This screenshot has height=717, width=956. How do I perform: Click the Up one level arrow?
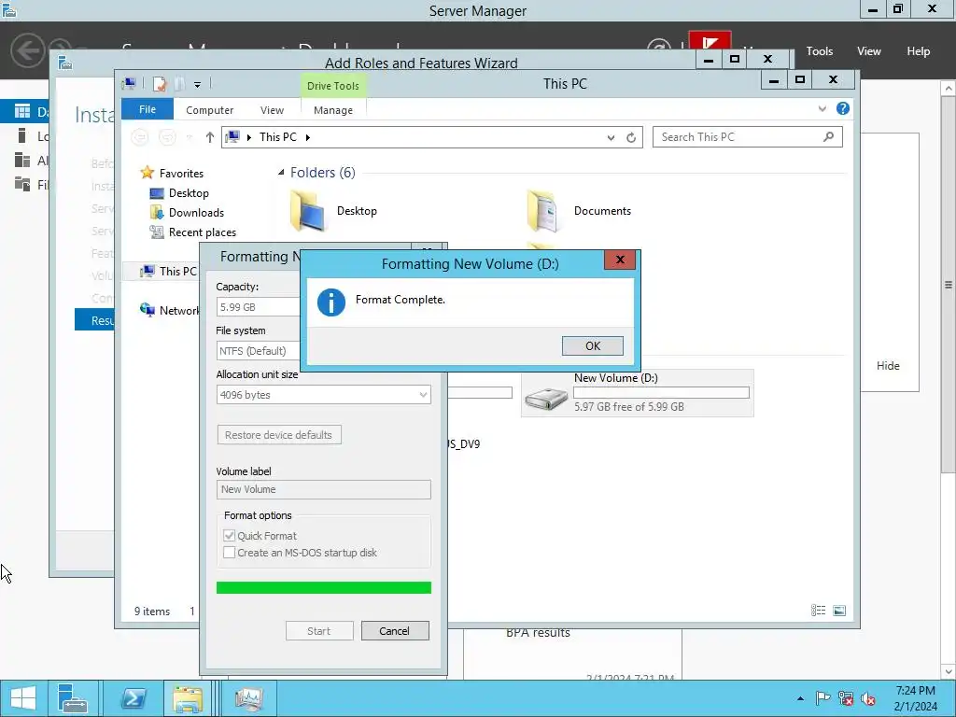click(x=210, y=138)
